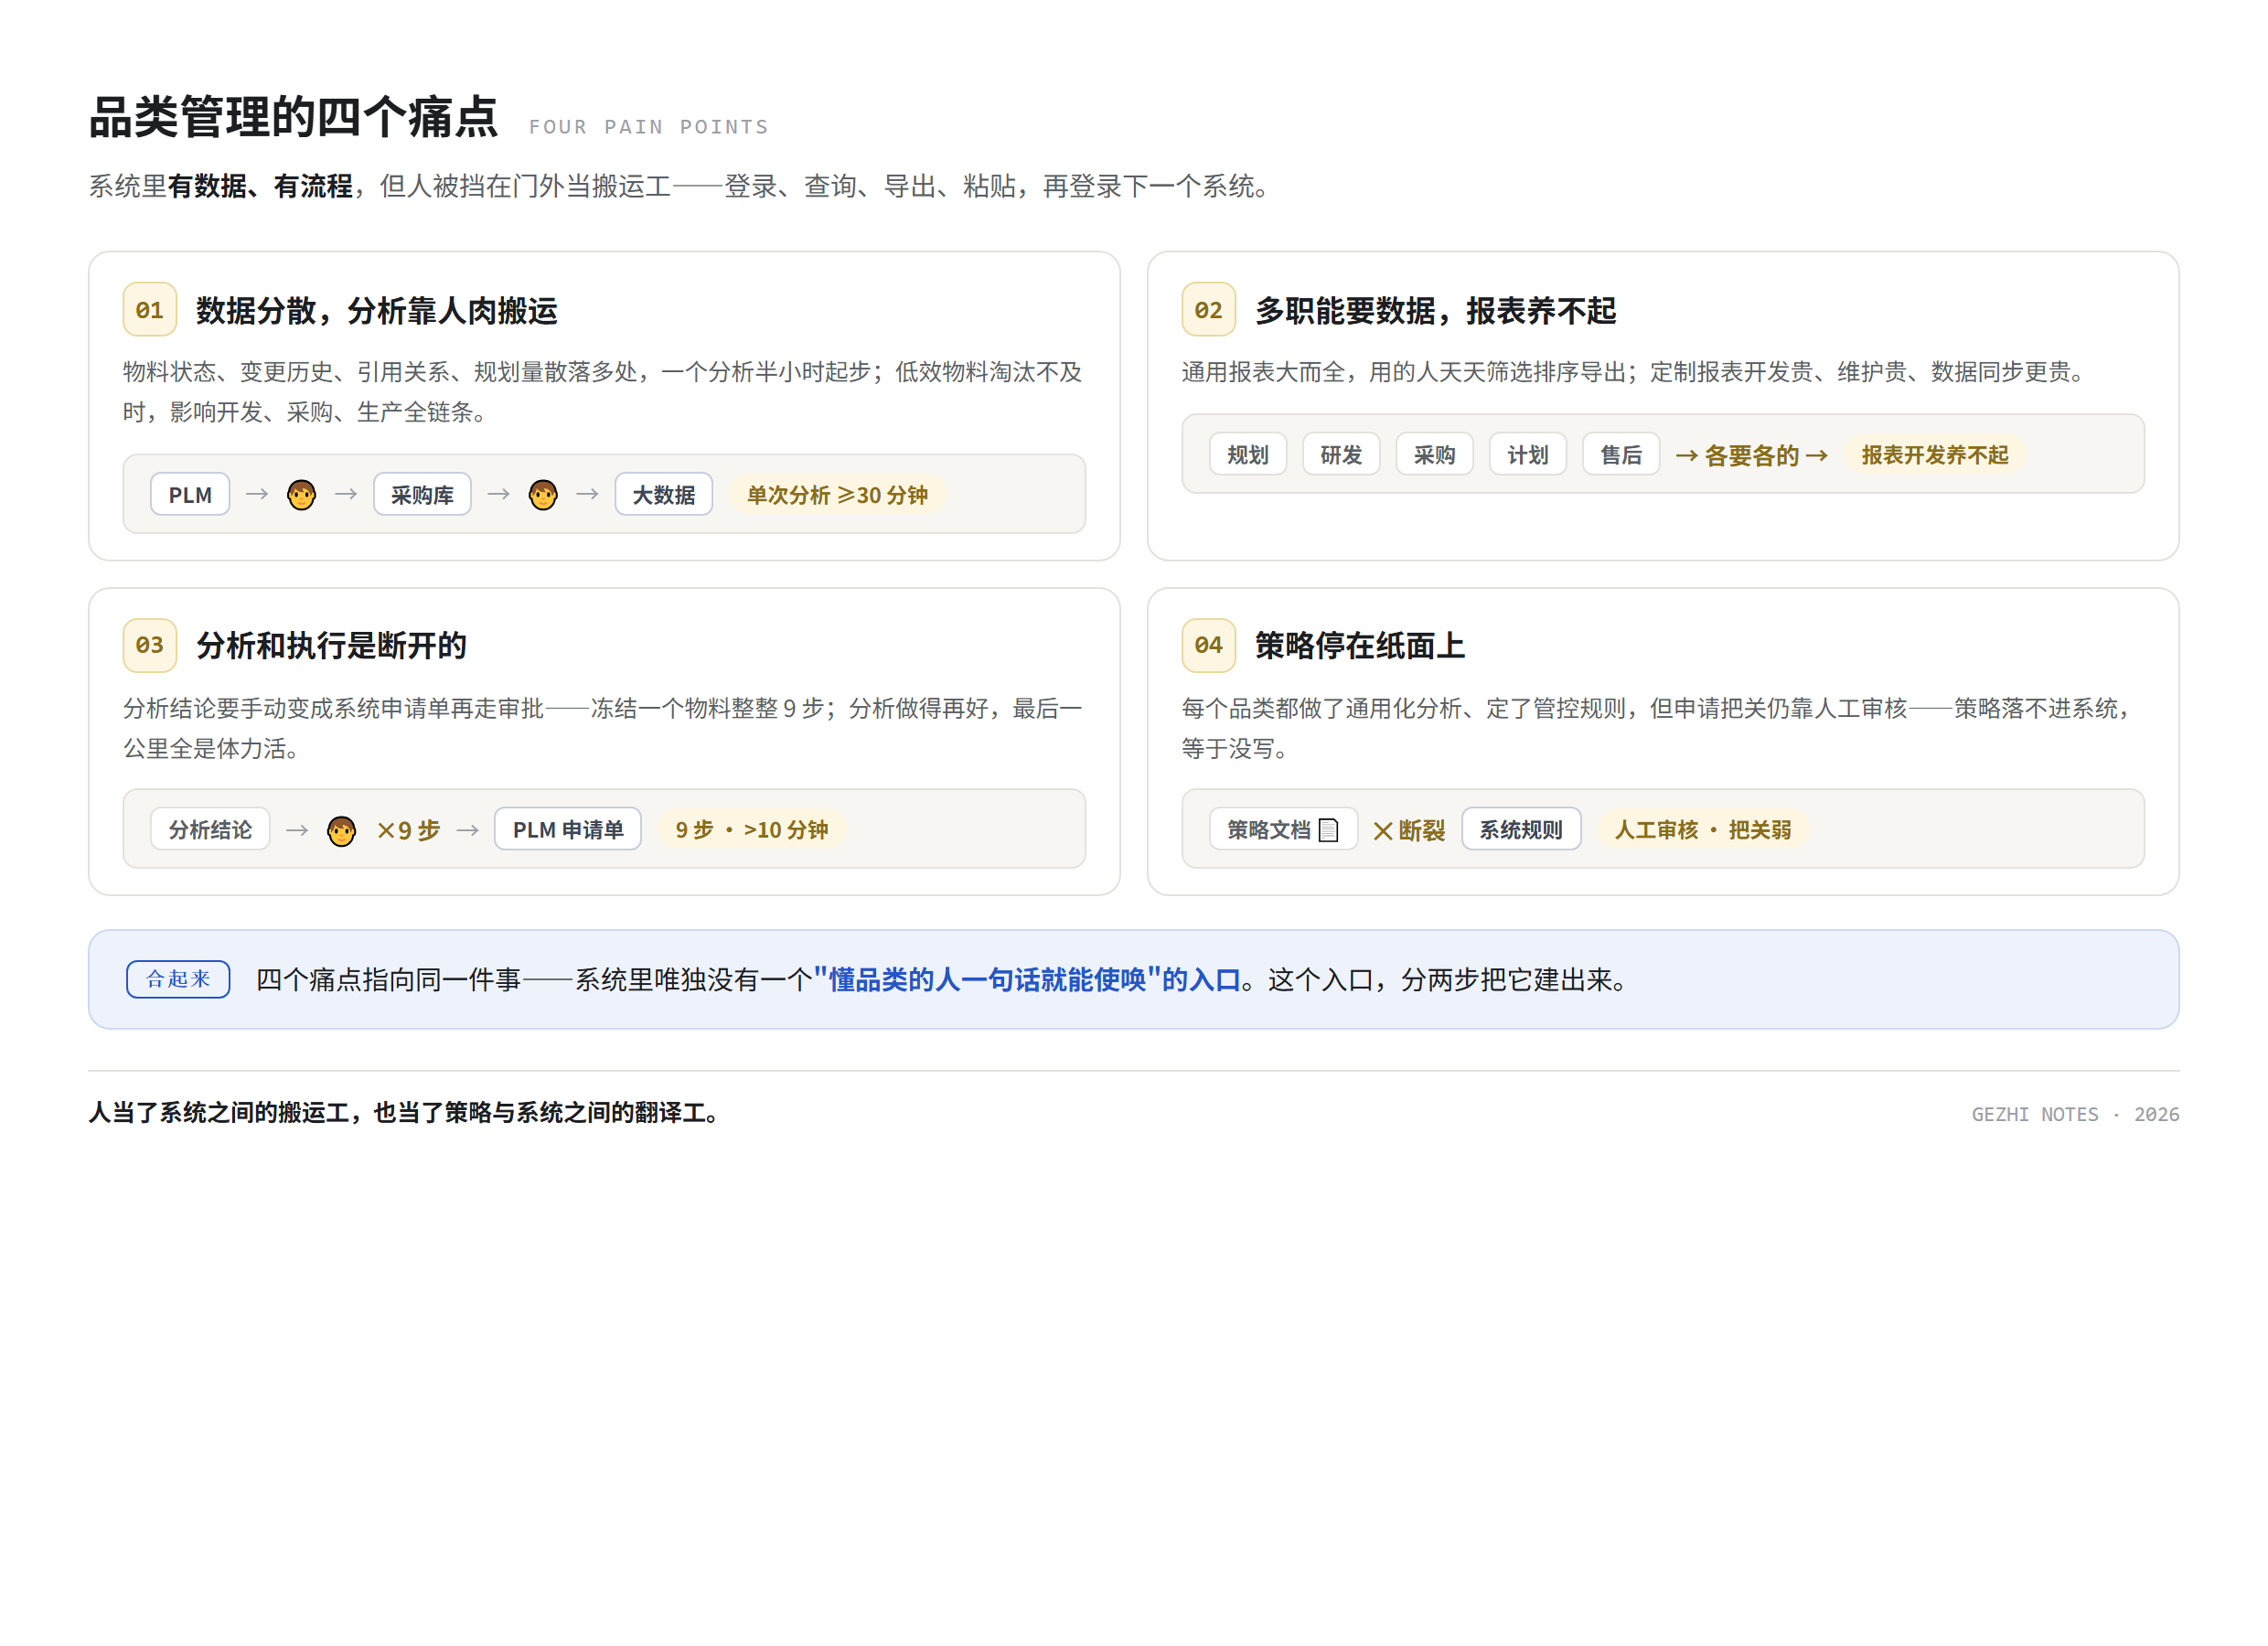The image size is (2268, 1646).
Task: Click the paragraph starting 每个品类都做了通用化分析
Action: click(1660, 728)
